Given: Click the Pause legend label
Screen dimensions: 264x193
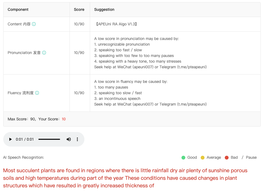Looking at the screenshot, I should tap(251, 157).
